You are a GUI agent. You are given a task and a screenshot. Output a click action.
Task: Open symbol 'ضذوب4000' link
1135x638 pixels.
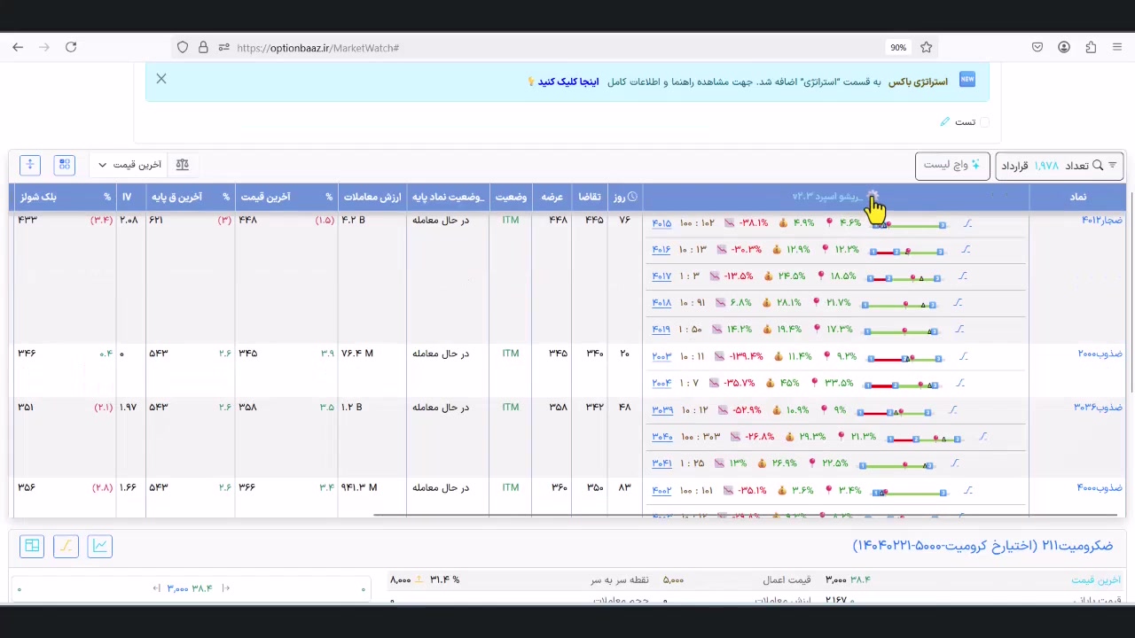pyautogui.click(x=1100, y=487)
